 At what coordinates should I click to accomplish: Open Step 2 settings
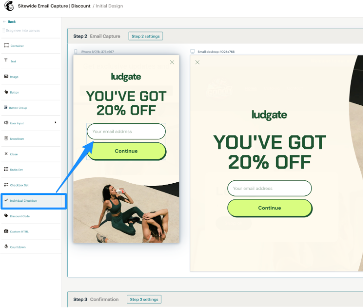click(x=145, y=36)
